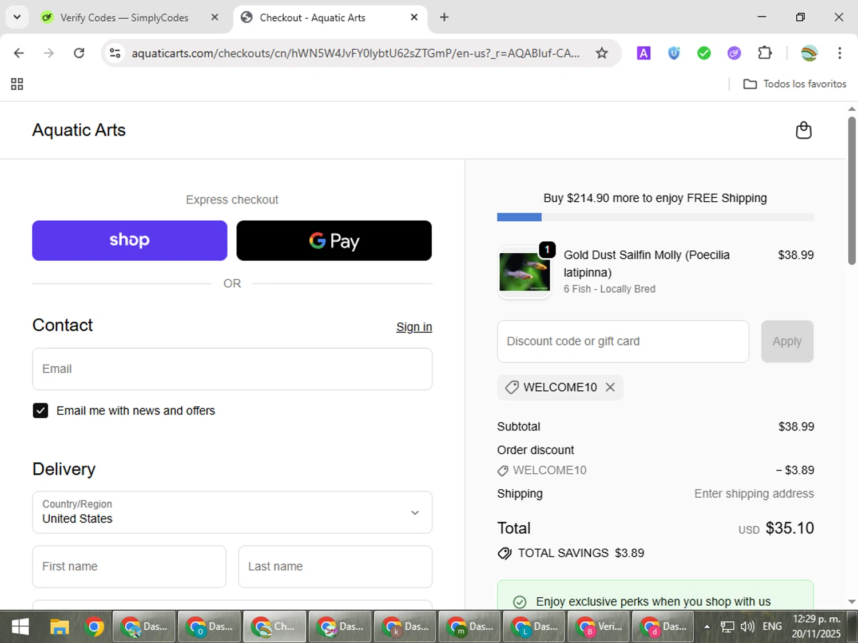The height and width of the screenshot is (643, 858).
Task: Switch to the Ch... taskbar window
Action: (275, 627)
